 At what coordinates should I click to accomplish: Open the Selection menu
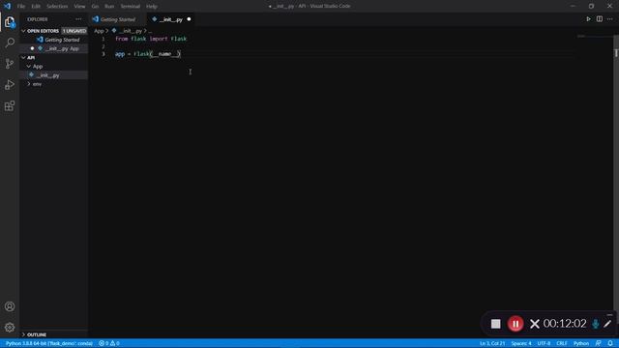point(57,7)
